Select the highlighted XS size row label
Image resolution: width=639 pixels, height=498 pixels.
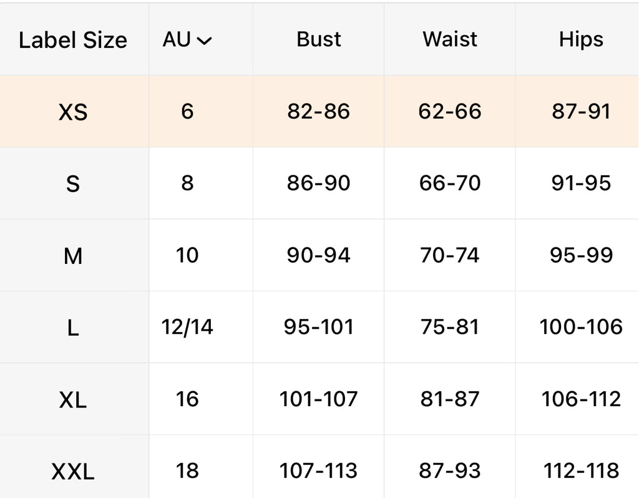[73, 112]
